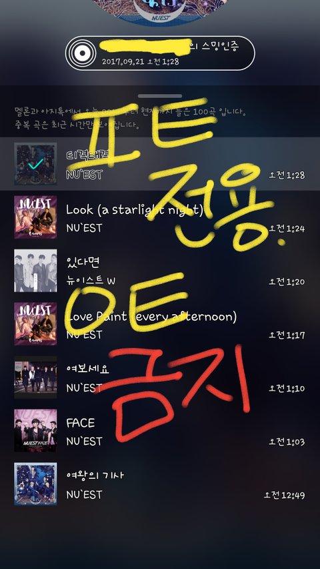Tap the NU'EST circular album art at top
This screenshot has width=320, height=569.
pos(160,11)
